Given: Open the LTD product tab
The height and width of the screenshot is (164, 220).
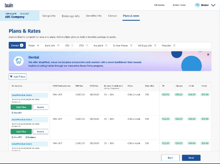Looking at the screenshot, I should 69,46.
